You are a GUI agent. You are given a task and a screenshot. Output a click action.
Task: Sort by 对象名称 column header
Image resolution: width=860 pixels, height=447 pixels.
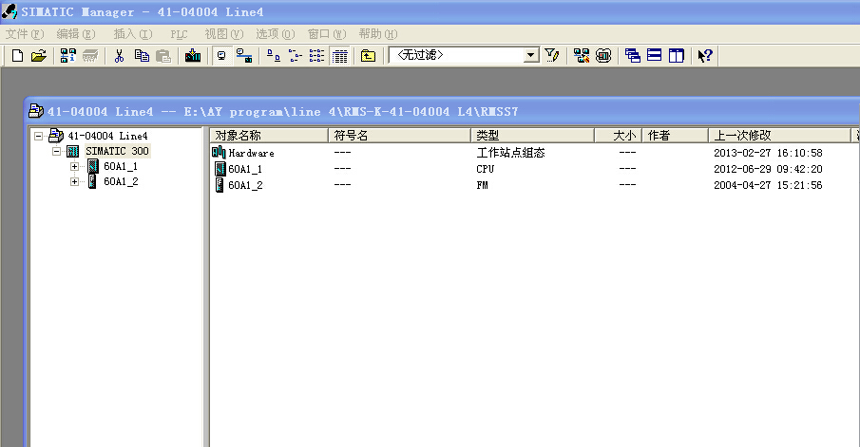click(269, 136)
